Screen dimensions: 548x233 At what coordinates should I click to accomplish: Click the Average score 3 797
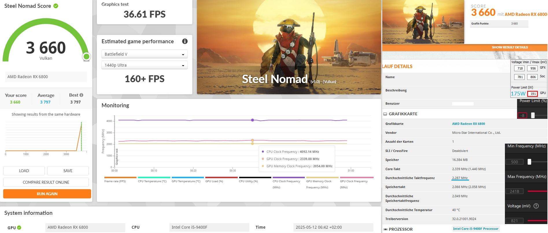(45, 102)
